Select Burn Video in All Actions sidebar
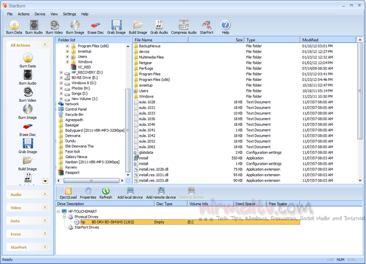The width and height of the screenshot is (366, 264). pyautogui.click(x=27, y=95)
